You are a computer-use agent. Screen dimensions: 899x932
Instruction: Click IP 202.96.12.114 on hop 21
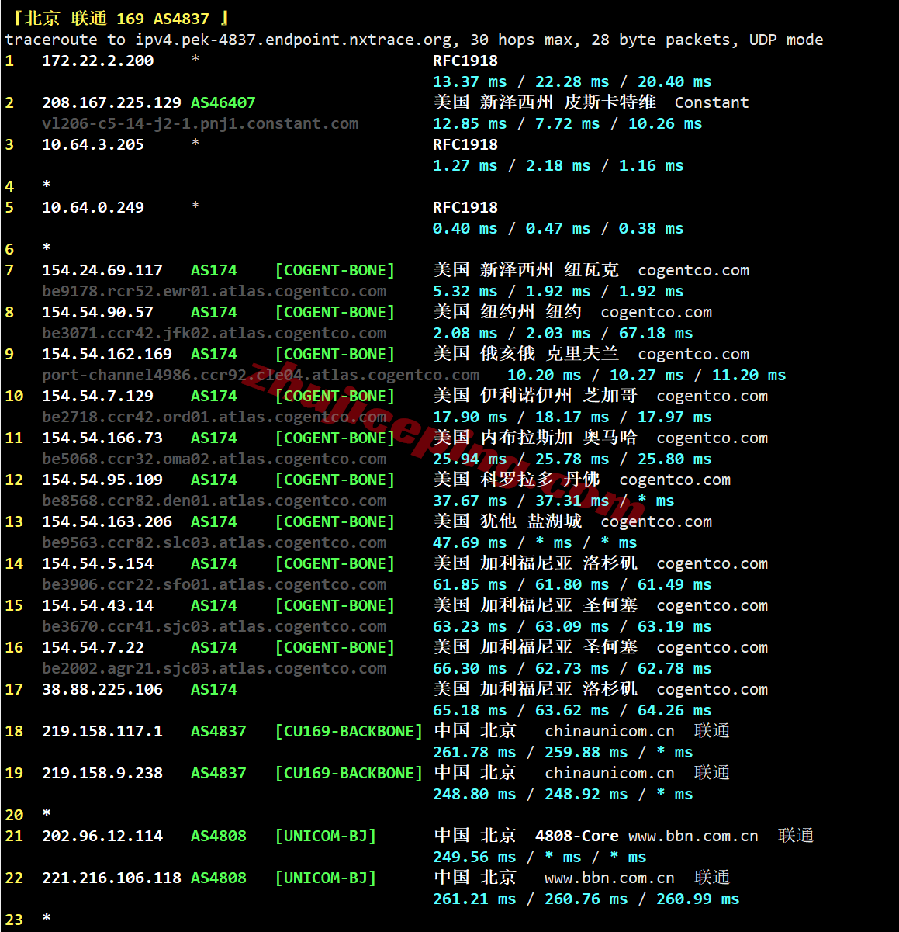pyautogui.click(x=102, y=836)
